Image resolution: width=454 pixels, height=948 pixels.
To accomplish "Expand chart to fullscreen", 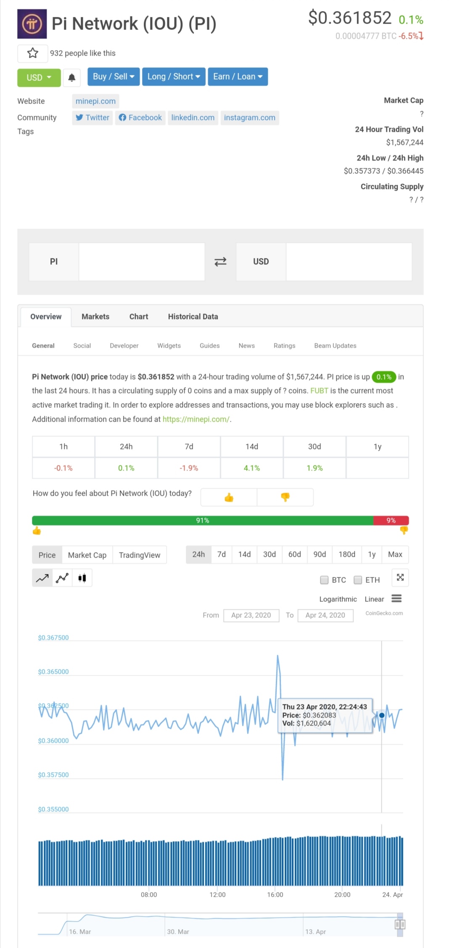I will (400, 577).
